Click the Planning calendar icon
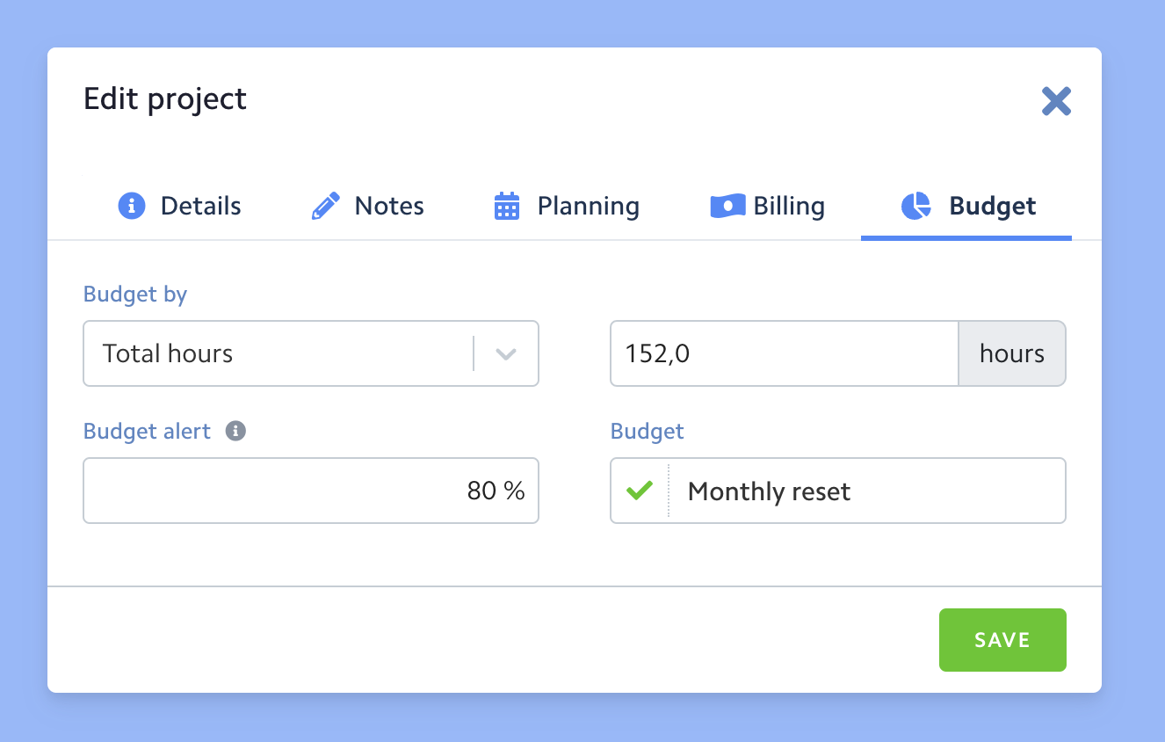 pos(507,206)
